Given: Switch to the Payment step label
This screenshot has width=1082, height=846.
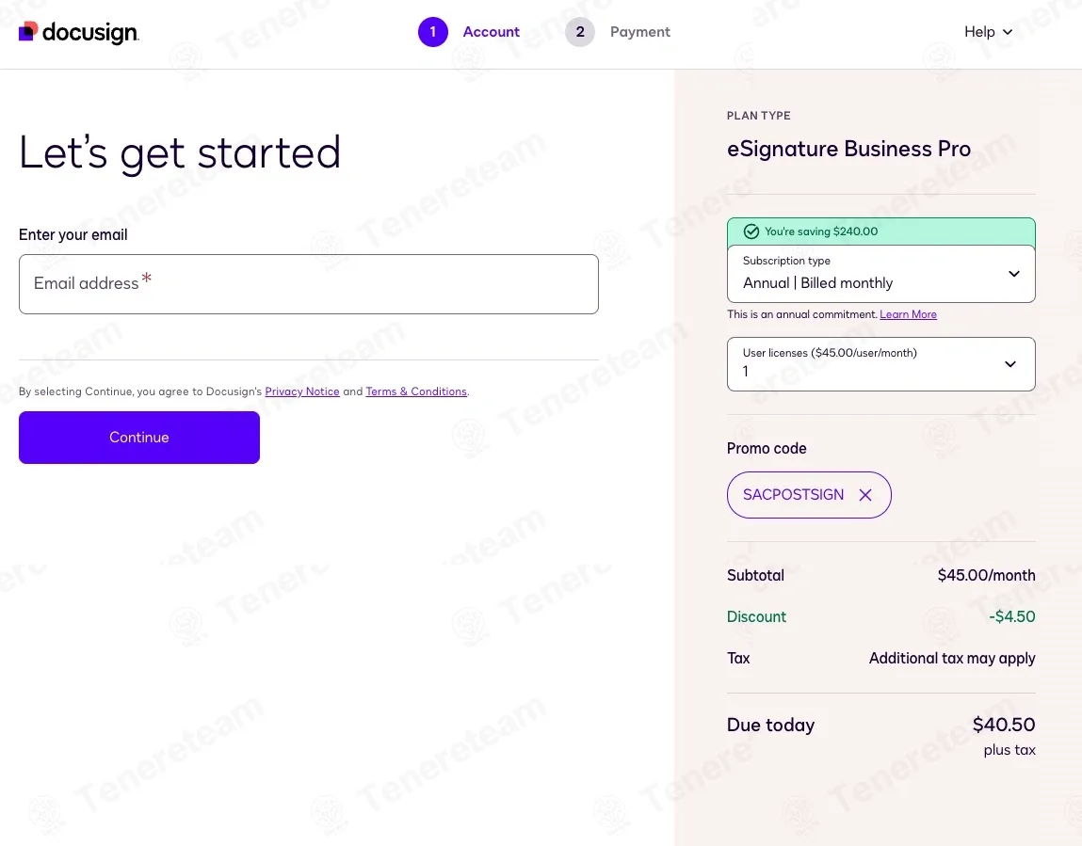Looking at the screenshot, I should (640, 32).
